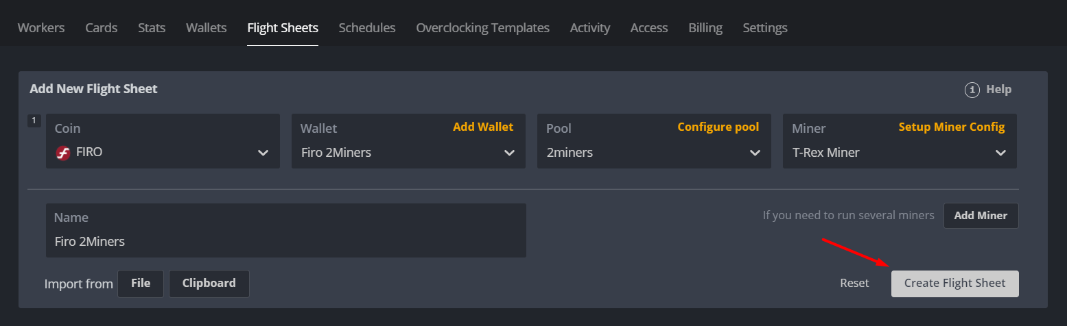
Task: Open the Cards tab
Action: click(x=102, y=28)
